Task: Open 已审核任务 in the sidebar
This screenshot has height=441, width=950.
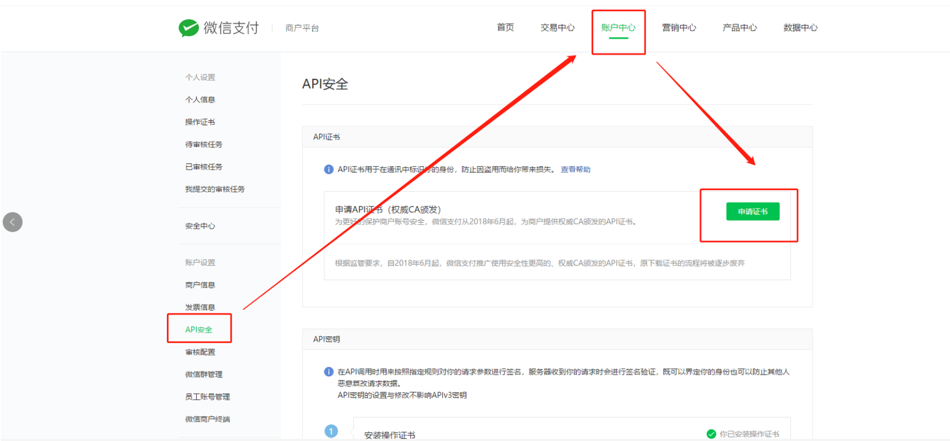Action: [x=204, y=167]
